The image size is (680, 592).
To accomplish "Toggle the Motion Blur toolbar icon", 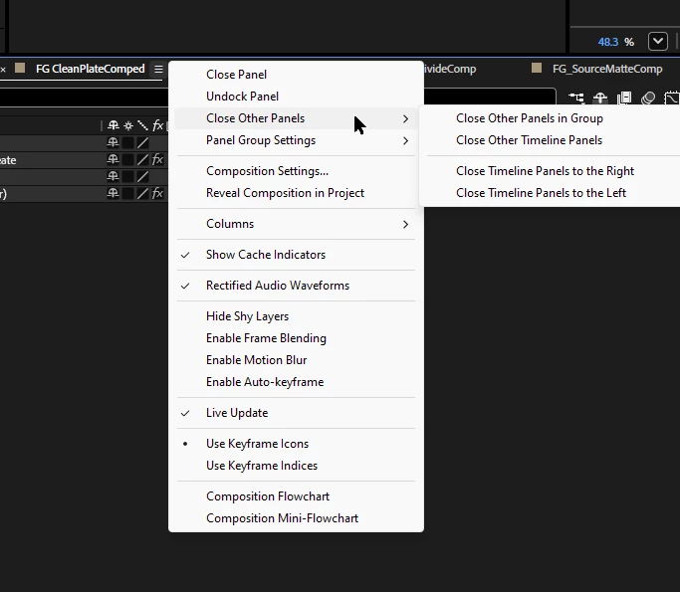I will coord(648,98).
